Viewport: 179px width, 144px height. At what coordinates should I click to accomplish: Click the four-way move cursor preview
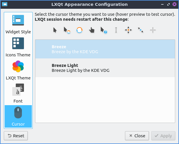click(x=128, y=30)
